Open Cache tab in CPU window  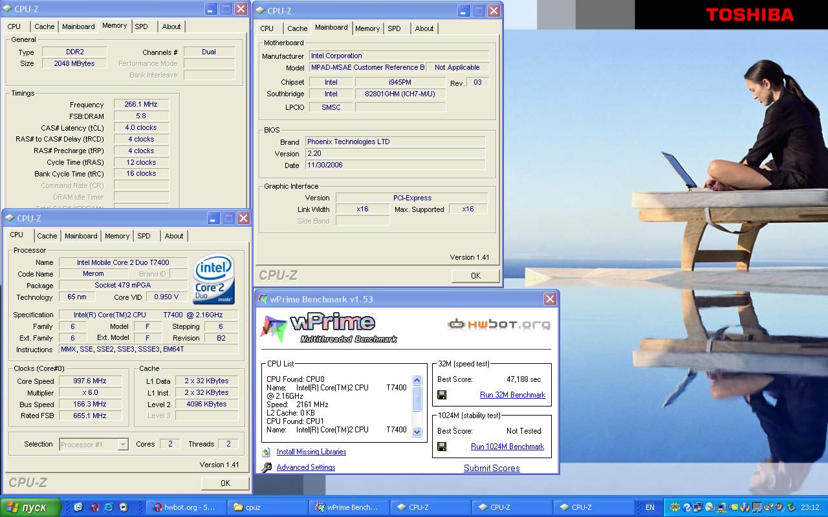[x=47, y=236]
